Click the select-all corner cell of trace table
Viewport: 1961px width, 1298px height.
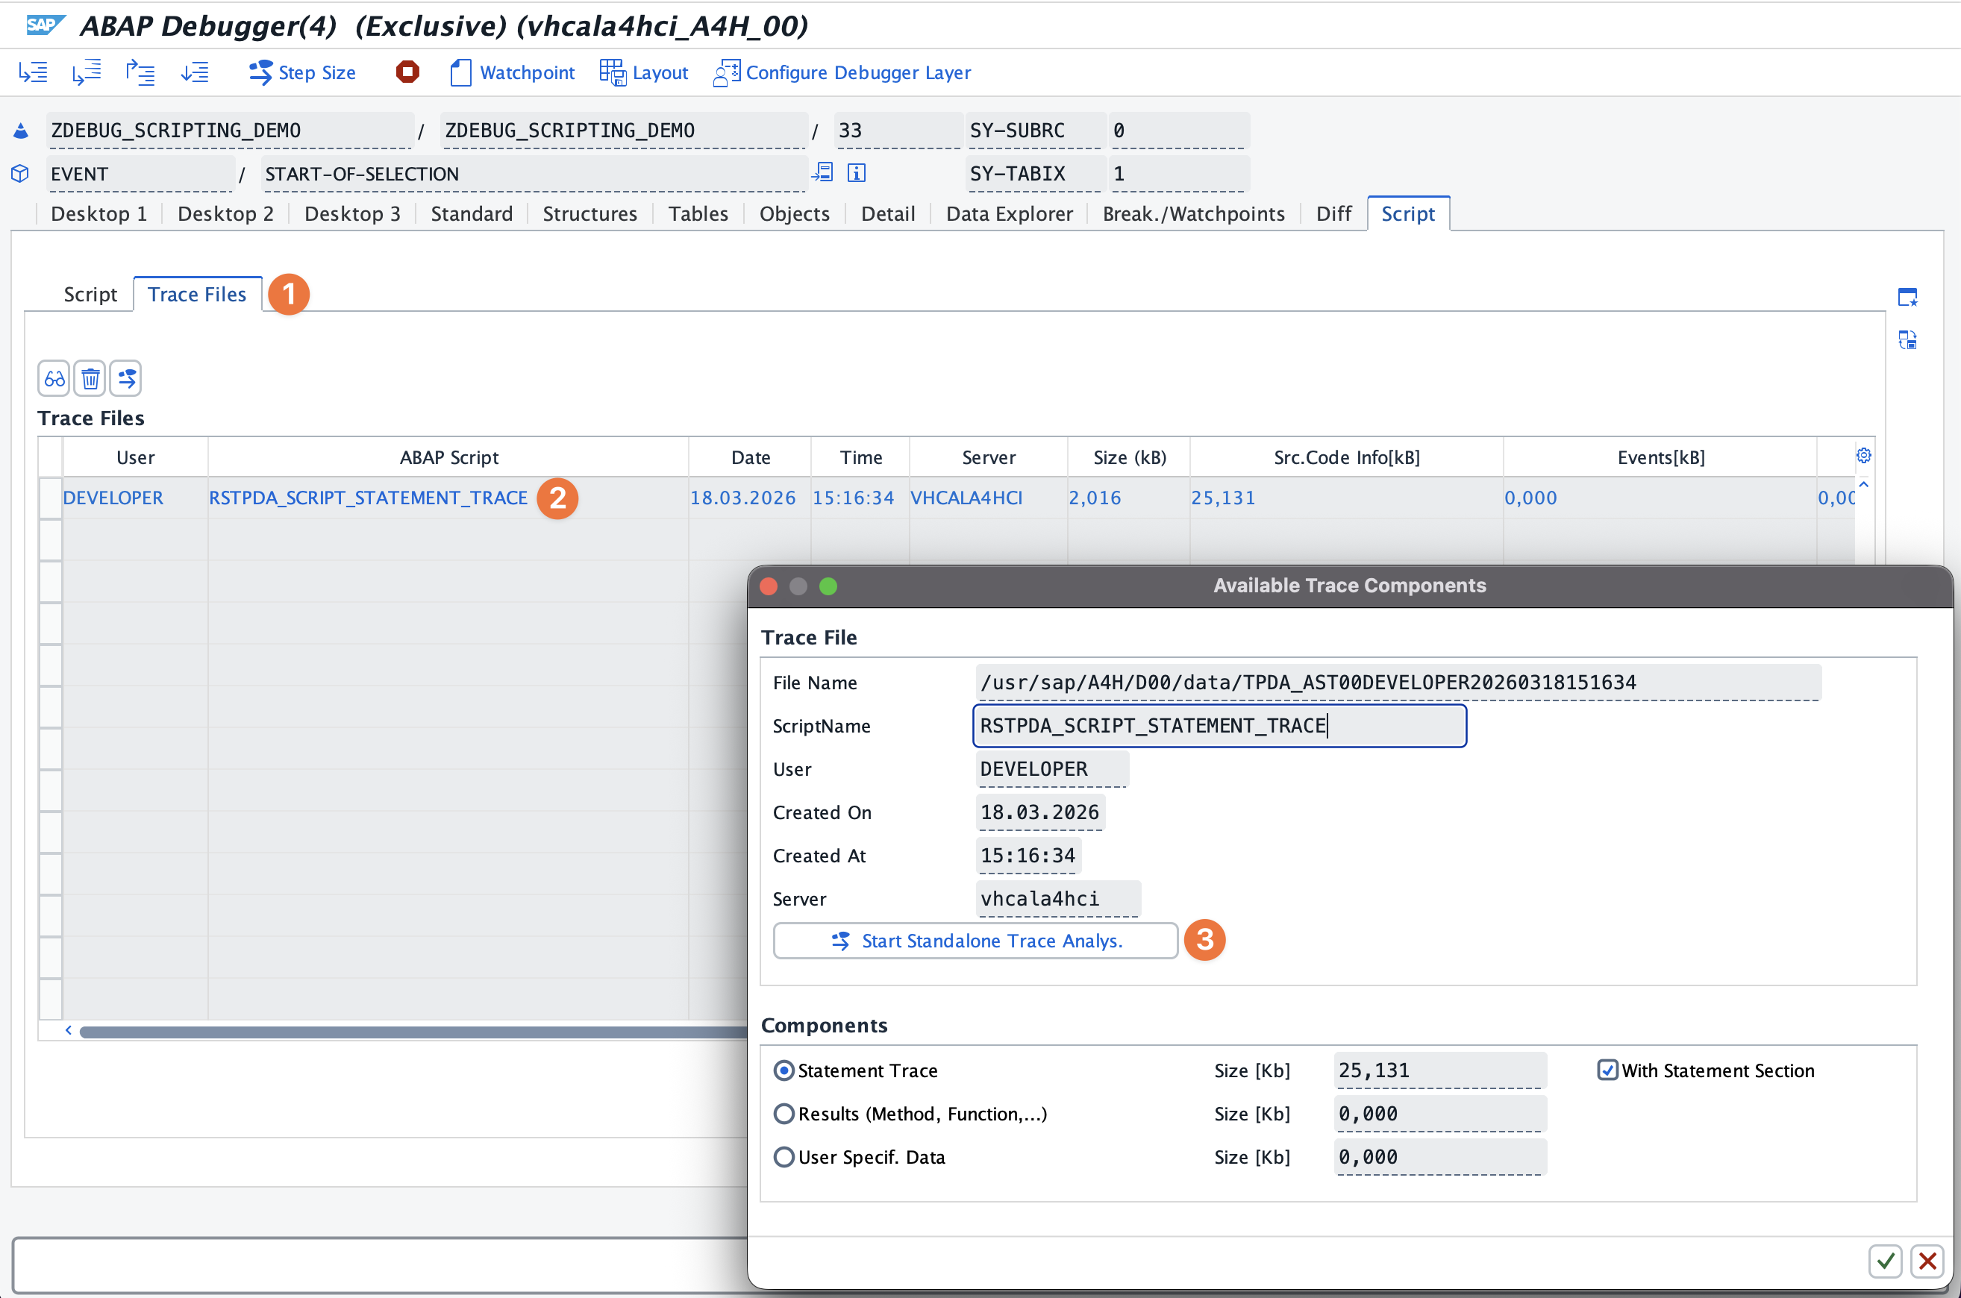[x=51, y=457]
